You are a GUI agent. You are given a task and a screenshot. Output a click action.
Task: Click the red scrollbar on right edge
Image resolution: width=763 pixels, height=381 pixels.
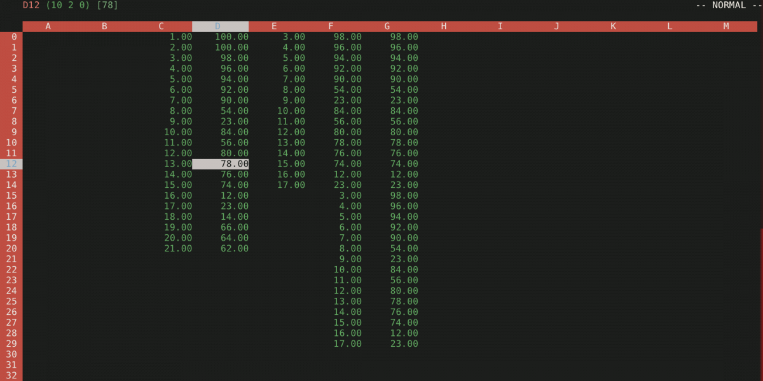[760, 305]
